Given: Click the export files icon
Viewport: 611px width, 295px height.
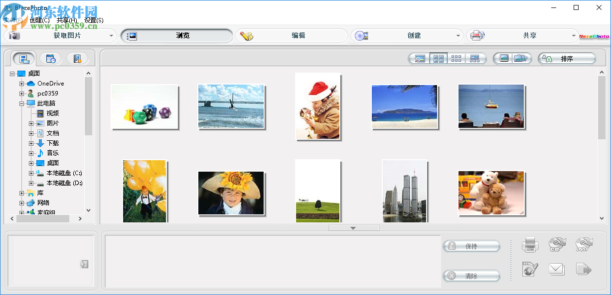Looking at the screenshot, I should pyautogui.click(x=584, y=270).
